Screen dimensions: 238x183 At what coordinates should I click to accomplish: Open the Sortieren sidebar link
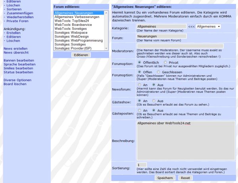pos(14,9)
